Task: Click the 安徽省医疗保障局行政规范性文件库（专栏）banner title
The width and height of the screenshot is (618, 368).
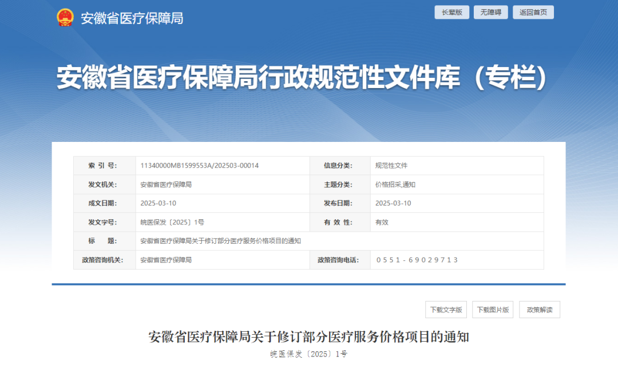Action: [x=302, y=77]
